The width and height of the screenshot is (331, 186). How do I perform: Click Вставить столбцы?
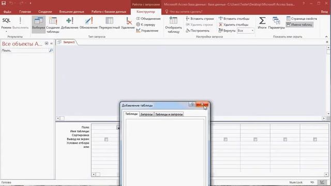234,19
